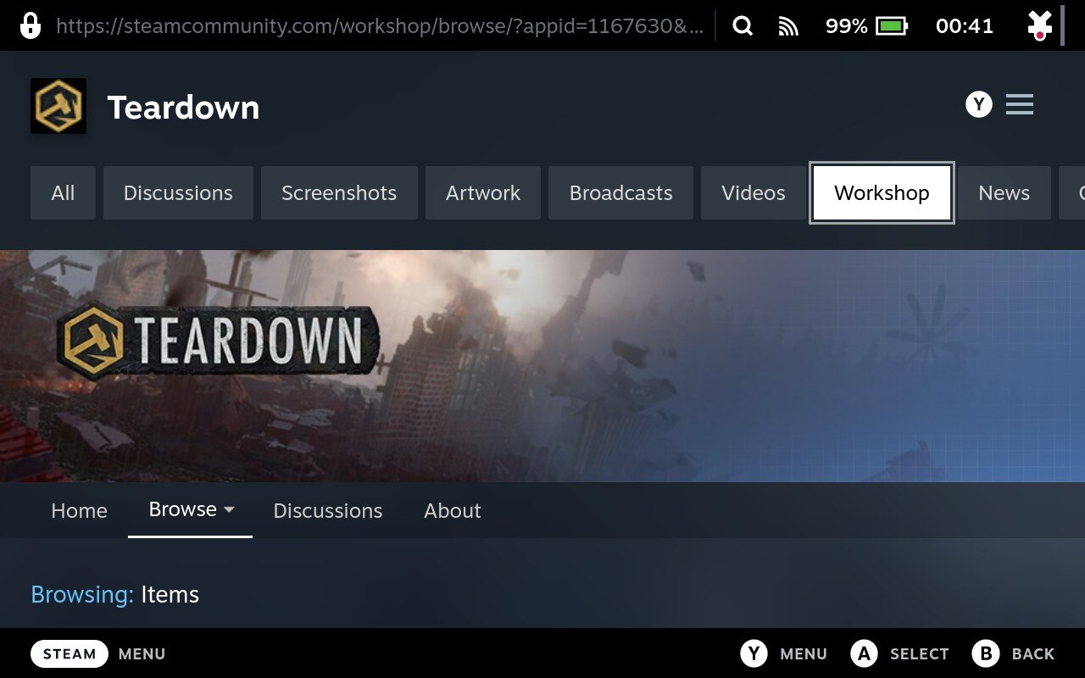1085x678 pixels.
Task: Open the Broadcasts tab
Action: pyautogui.click(x=620, y=193)
